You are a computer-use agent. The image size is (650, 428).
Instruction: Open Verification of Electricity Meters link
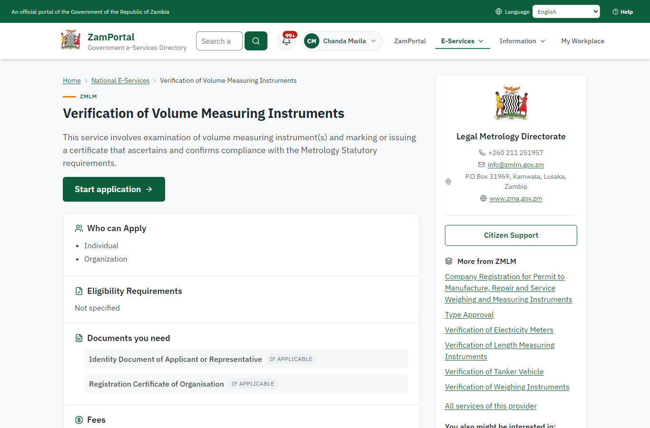pyautogui.click(x=499, y=330)
